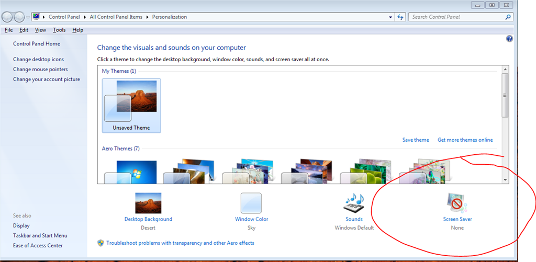Select the fourth Aero theme (Landscapes)
The width and height of the screenshot is (536, 262).
click(x=307, y=172)
